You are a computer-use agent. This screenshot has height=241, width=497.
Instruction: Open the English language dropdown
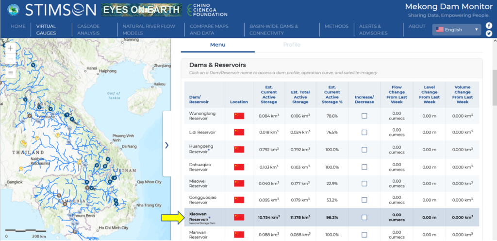pos(457,30)
